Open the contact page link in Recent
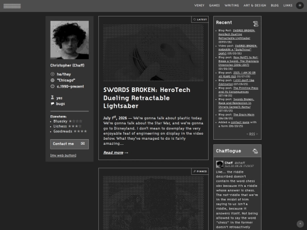The height and width of the screenshot is (230, 307). (240, 122)
